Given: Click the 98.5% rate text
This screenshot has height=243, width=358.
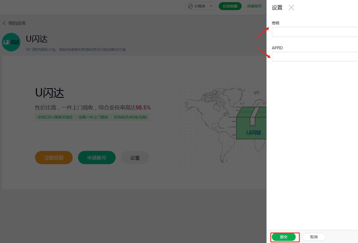Looking at the screenshot, I should coord(143,108).
